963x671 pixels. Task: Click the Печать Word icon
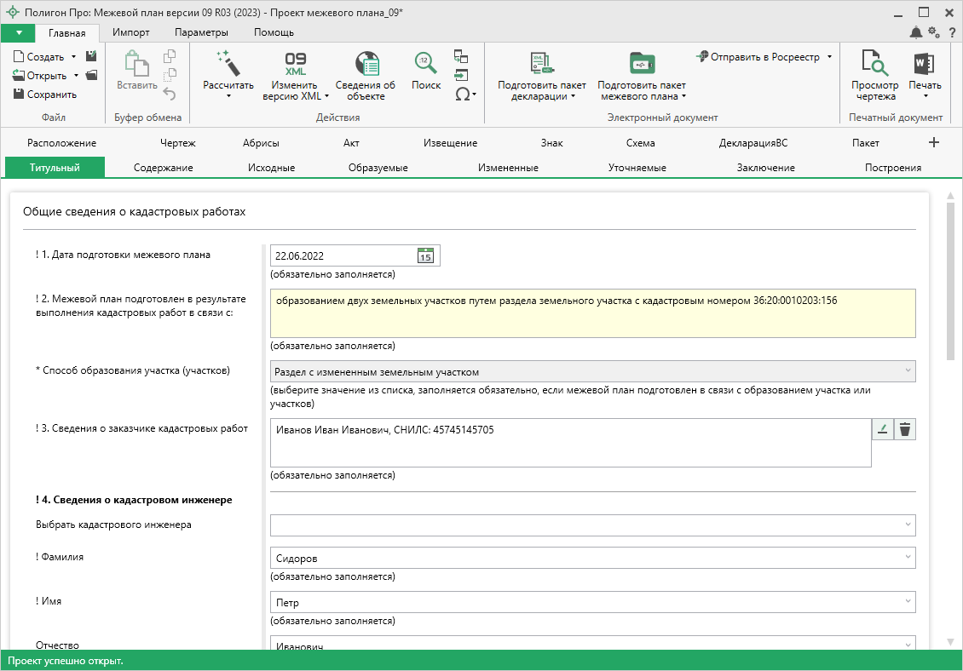[925, 64]
